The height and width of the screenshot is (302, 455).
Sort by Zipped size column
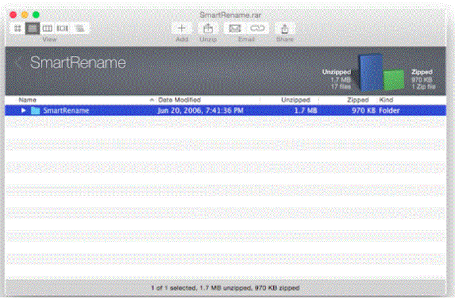pyautogui.click(x=358, y=100)
